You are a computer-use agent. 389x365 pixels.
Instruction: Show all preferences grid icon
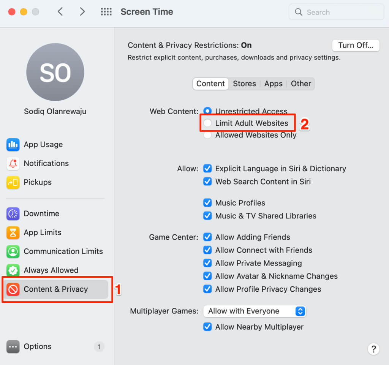pyautogui.click(x=106, y=12)
